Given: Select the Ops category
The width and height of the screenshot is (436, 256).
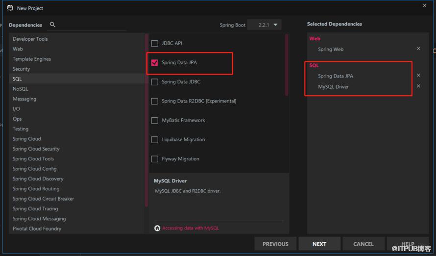Looking at the screenshot, I should (x=77, y=119).
